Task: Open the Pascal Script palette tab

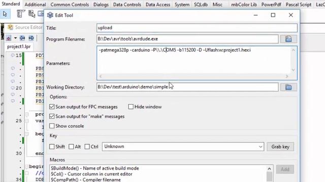Action: pyautogui.click(x=299, y=5)
